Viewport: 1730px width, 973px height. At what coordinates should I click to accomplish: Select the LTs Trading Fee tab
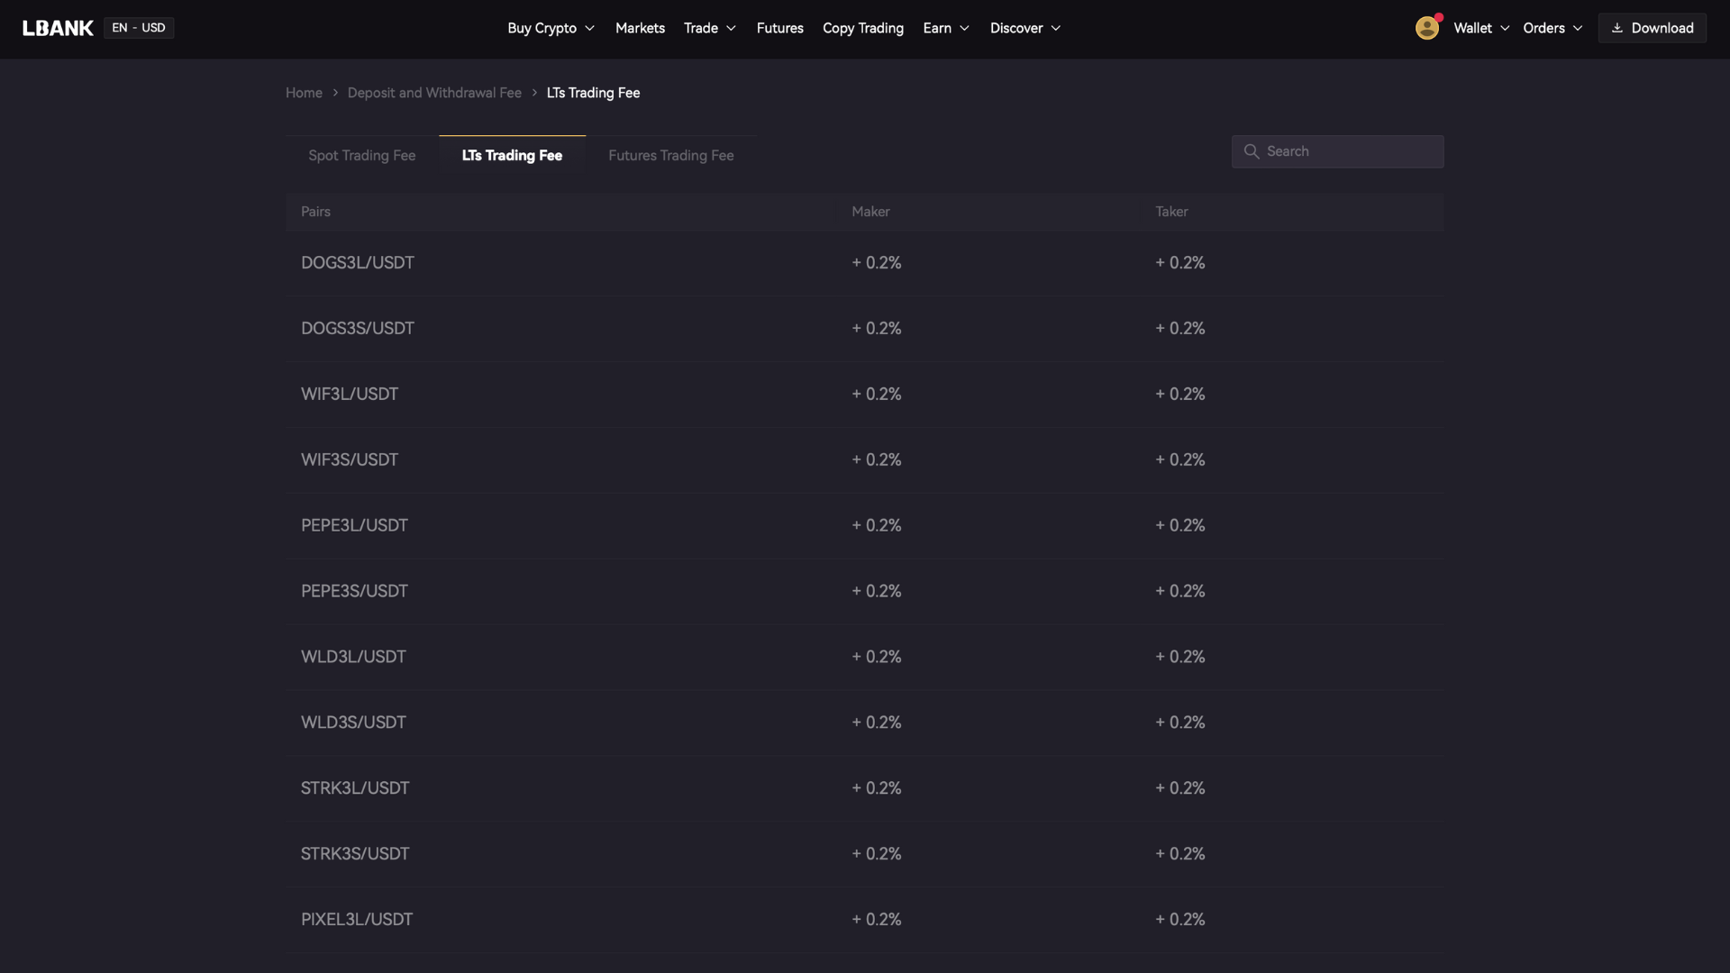point(512,155)
